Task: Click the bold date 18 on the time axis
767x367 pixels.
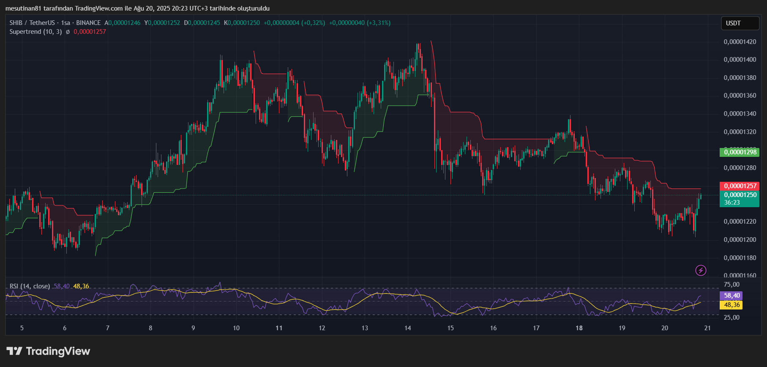Action: [x=579, y=328]
